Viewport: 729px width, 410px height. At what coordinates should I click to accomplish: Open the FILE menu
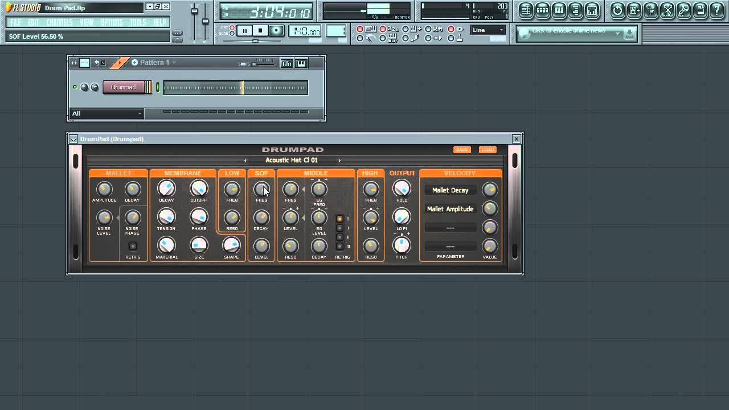tap(15, 22)
